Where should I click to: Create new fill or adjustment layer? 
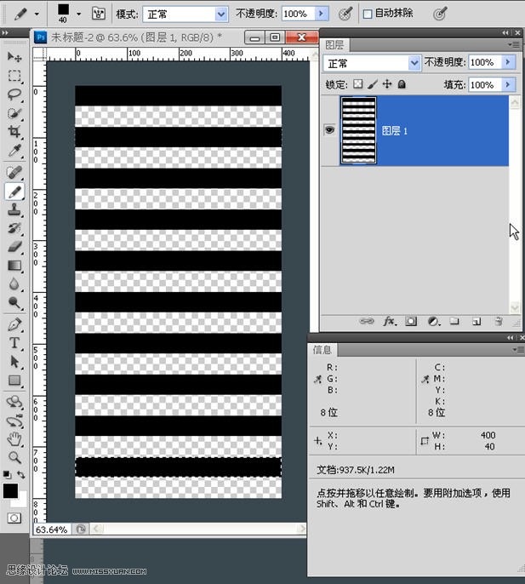tap(433, 322)
